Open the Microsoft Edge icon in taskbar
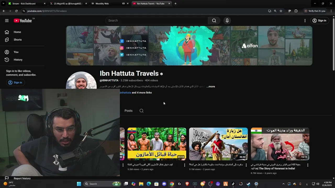 coord(149,184)
